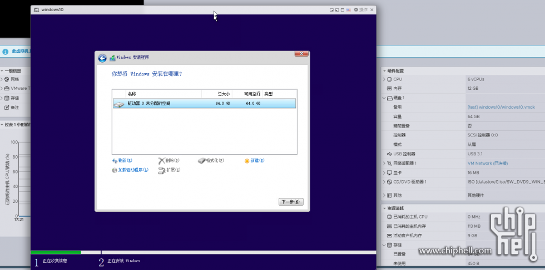Expand the 其他 hardware row
Viewport: 545px width, 270px height.
click(384, 196)
